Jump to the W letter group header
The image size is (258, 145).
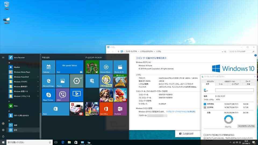[x=9, y=63]
